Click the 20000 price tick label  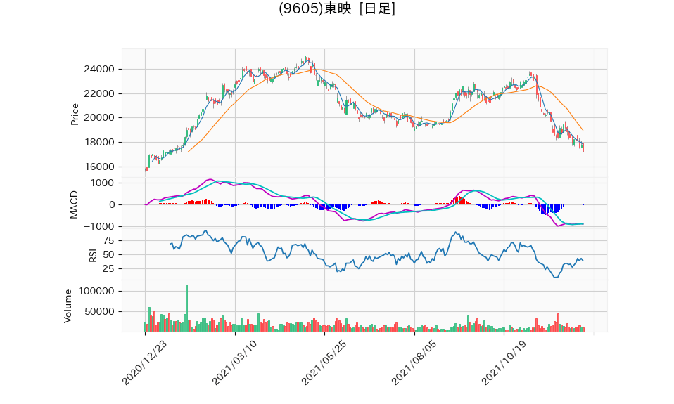pyautogui.click(x=99, y=117)
